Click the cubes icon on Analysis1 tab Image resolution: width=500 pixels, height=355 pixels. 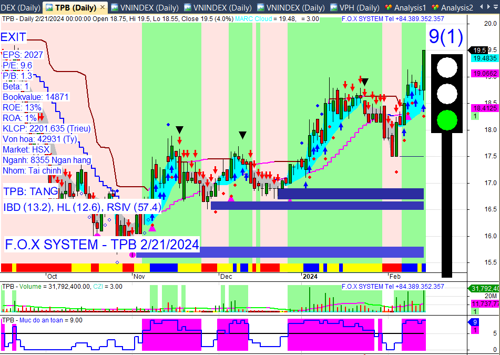click(389, 7)
